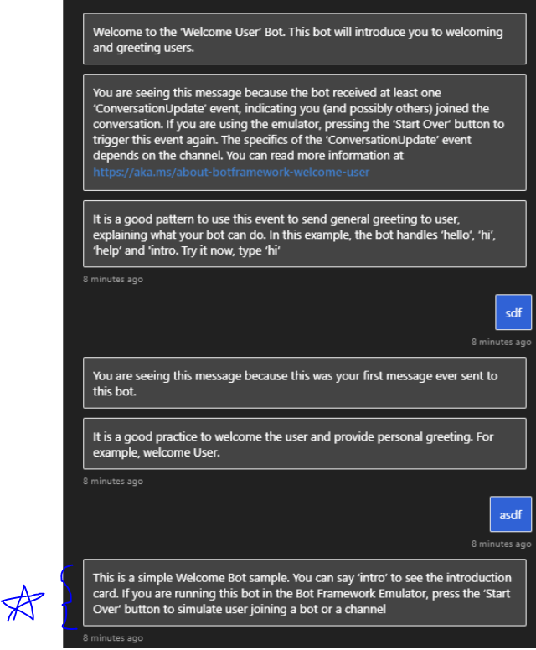Click the blue hand-drawn star annotation
This screenshot has width=536, height=650.
coord(23,604)
